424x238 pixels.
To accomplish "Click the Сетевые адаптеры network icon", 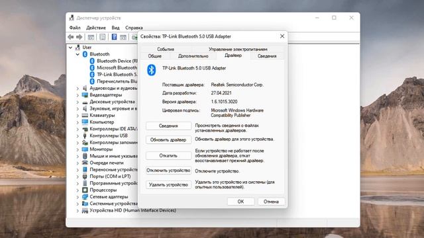I will click(85, 197).
